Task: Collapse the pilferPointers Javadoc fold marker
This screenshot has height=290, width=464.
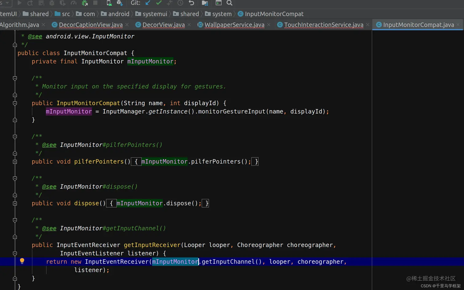Action: [15, 137]
